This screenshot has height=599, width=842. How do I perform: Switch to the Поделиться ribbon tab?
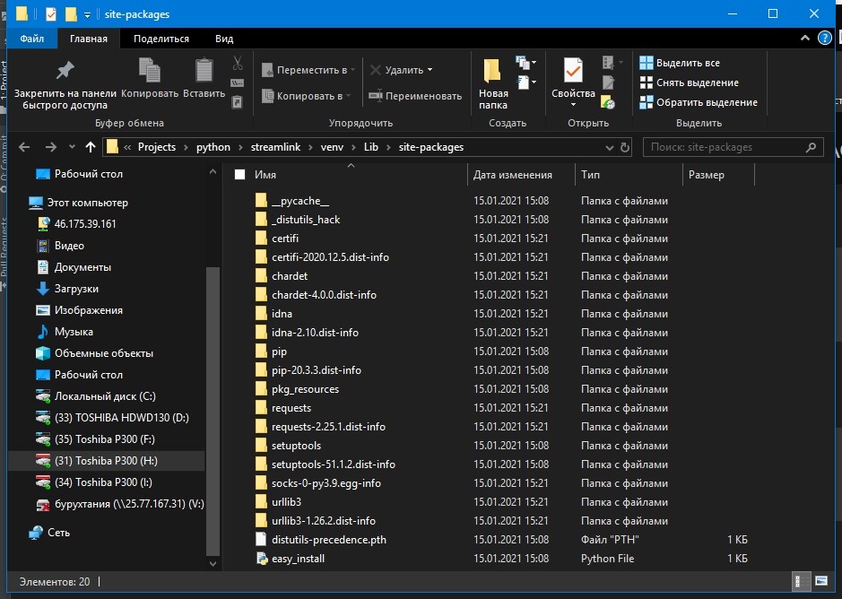pyautogui.click(x=161, y=39)
